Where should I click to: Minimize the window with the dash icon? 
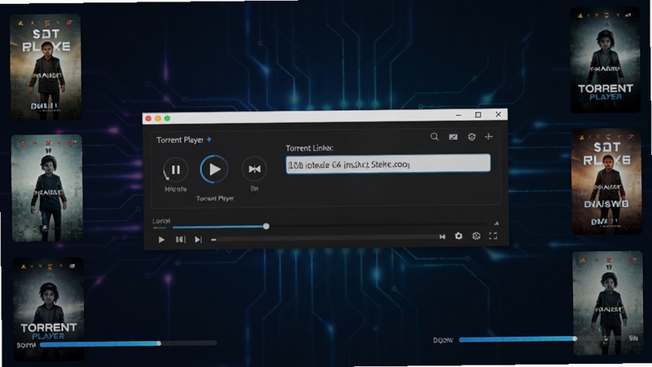[x=459, y=115]
